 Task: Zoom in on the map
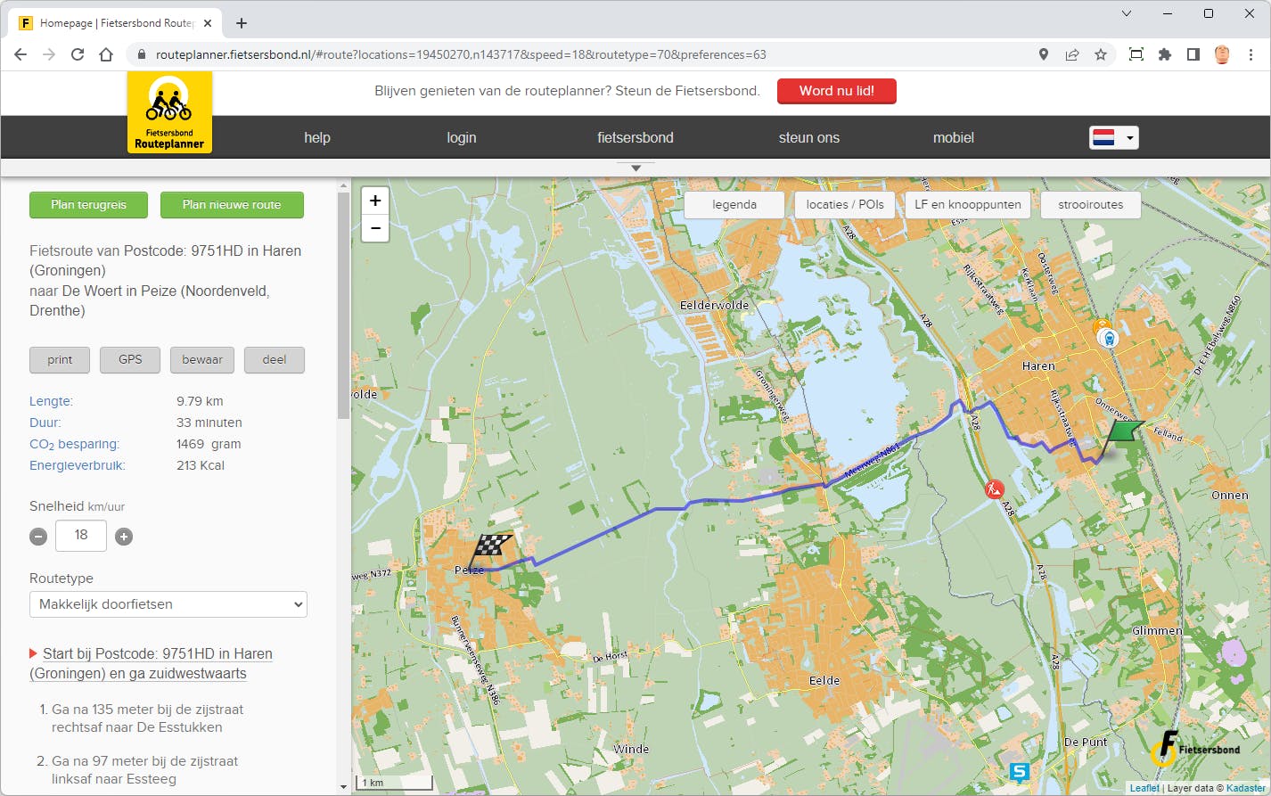coord(375,201)
